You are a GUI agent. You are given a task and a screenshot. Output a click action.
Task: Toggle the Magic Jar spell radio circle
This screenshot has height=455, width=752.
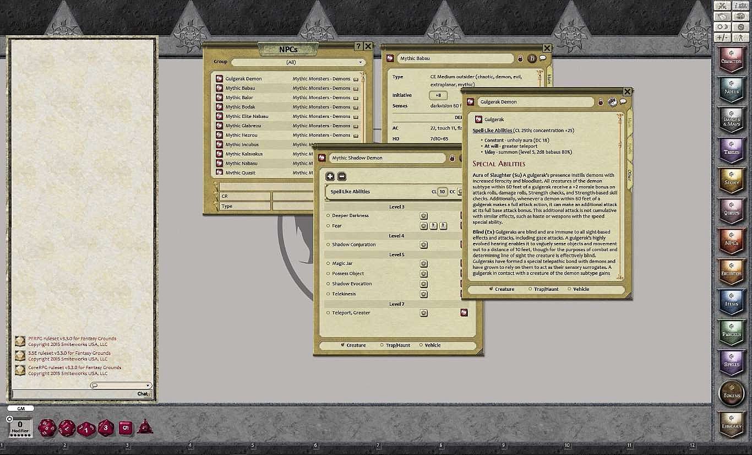point(328,264)
